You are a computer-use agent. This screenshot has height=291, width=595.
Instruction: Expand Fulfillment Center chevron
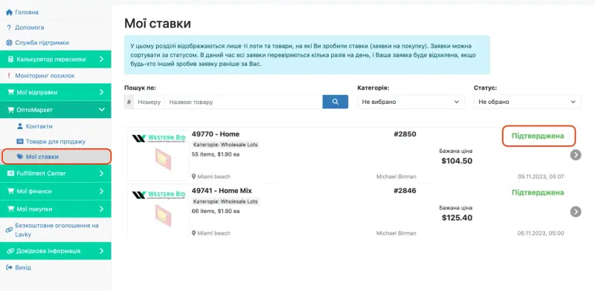(101, 173)
